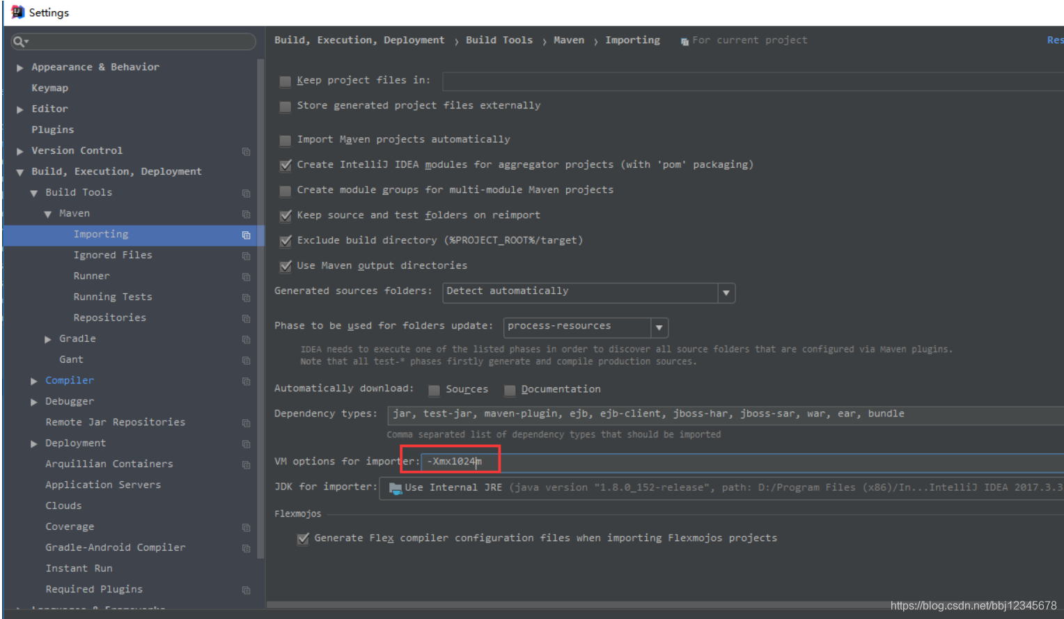The width and height of the screenshot is (1064, 619).
Task: Collapse the Build Tools node
Action: 34,193
